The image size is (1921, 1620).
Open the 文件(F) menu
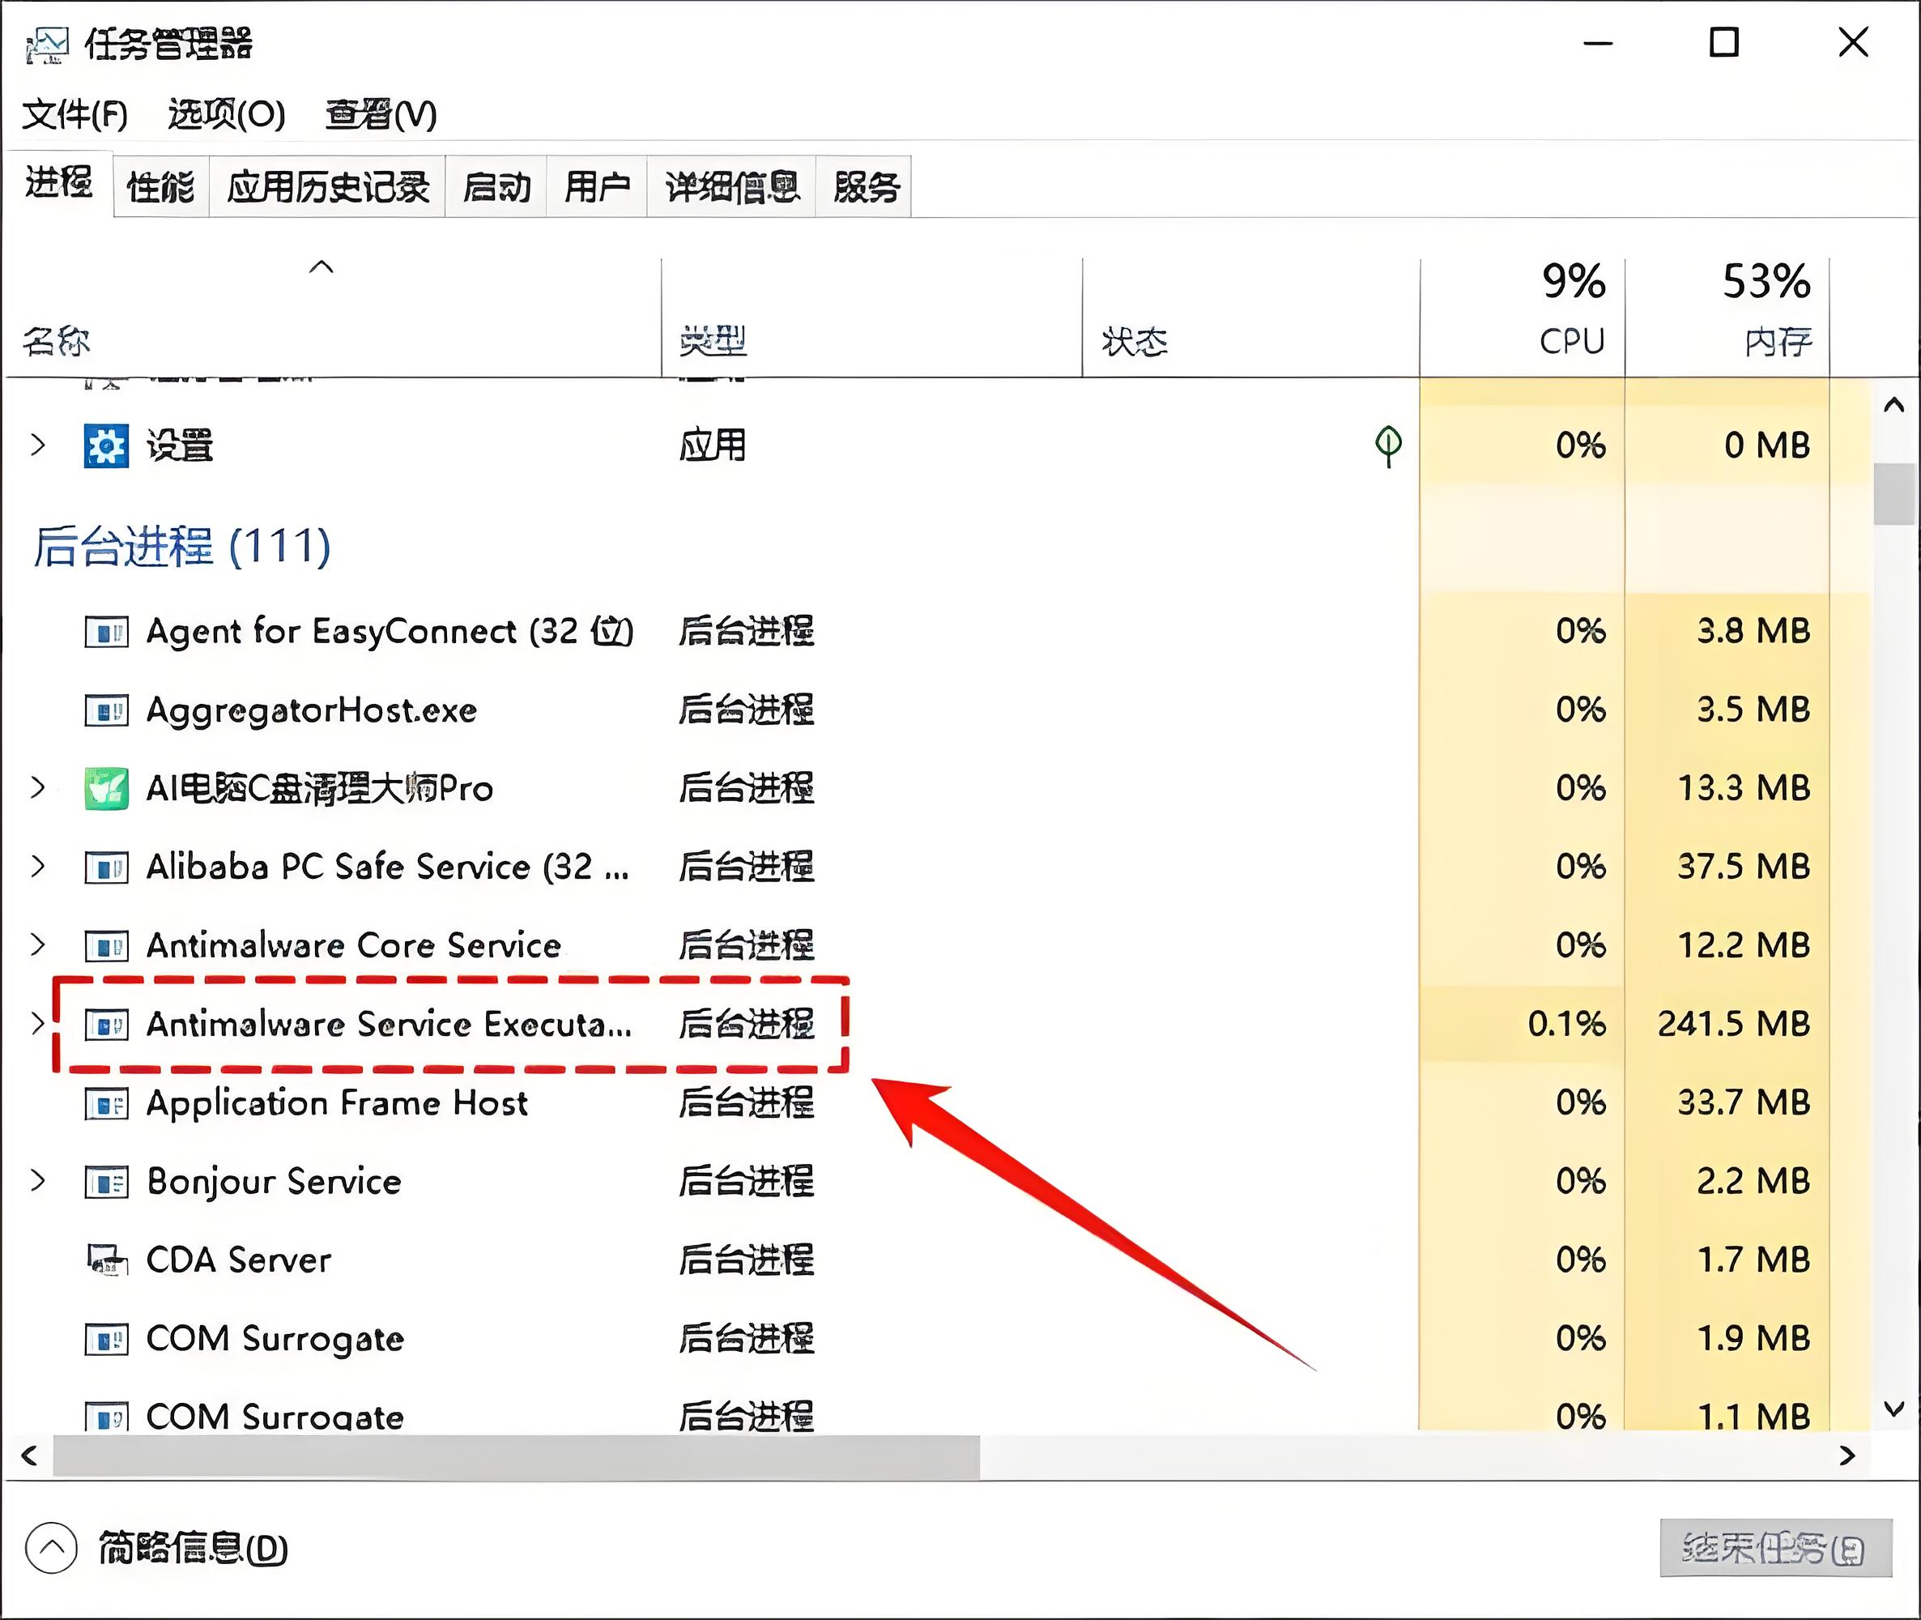[75, 115]
